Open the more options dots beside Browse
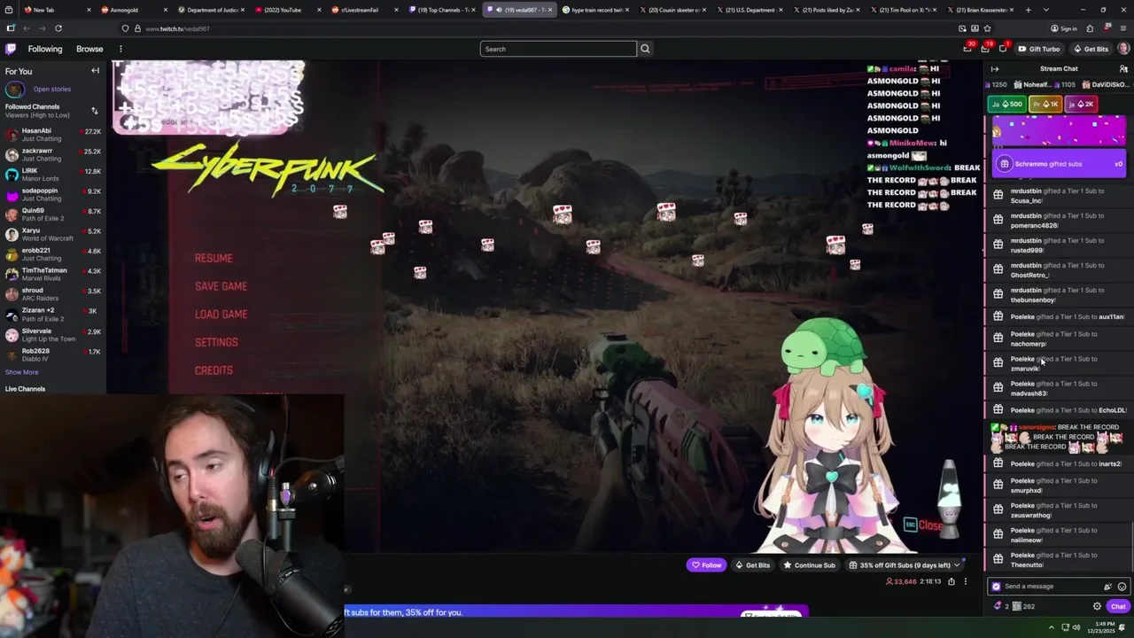This screenshot has width=1134, height=638. tap(120, 49)
